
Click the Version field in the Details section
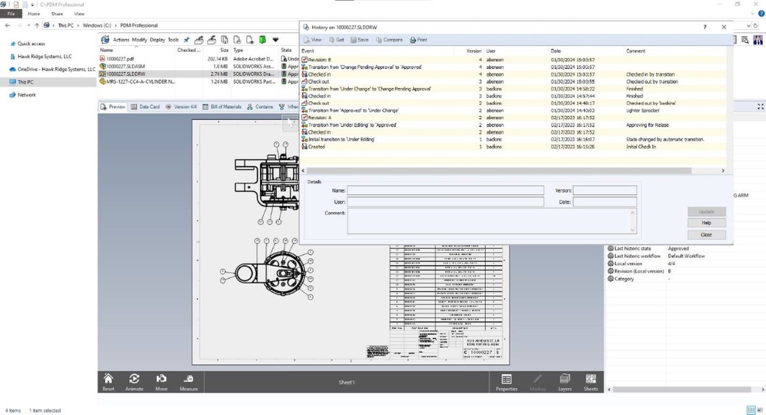[x=605, y=190]
